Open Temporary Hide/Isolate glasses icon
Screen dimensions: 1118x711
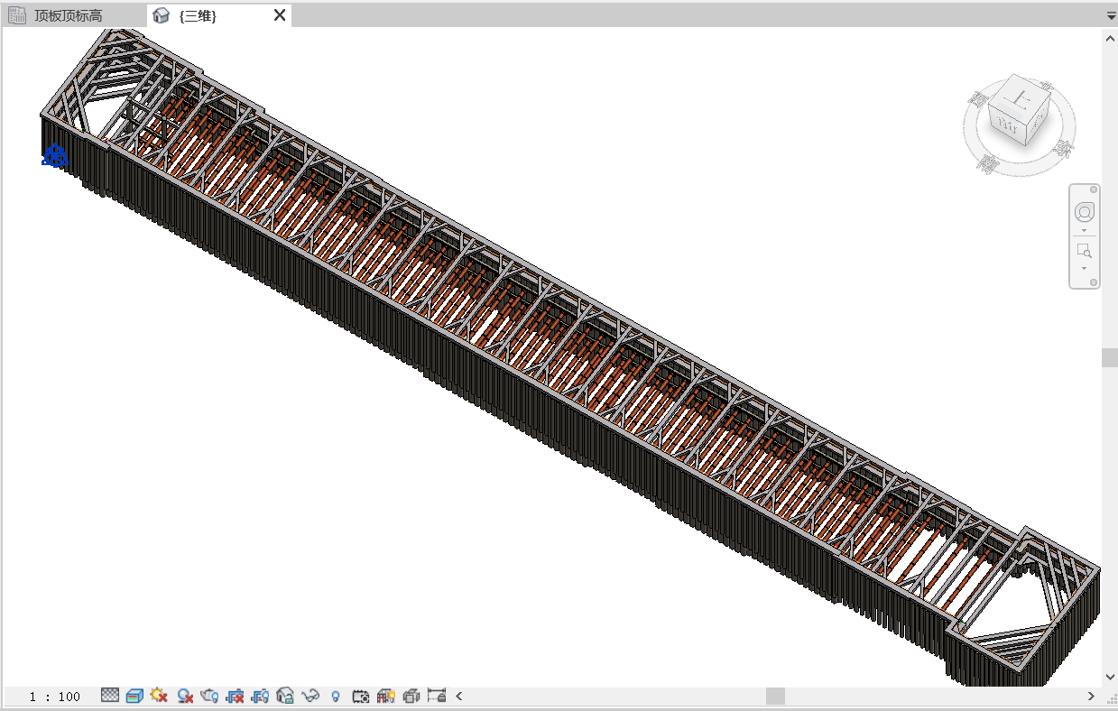[x=310, y=696]
